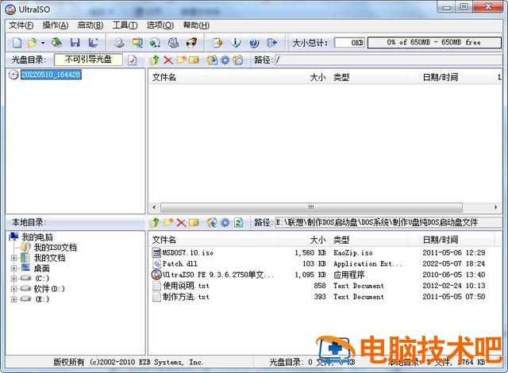Click the Open CD/DVD disc icon
This screenshot has height=373, width=508.
point(57,42)
